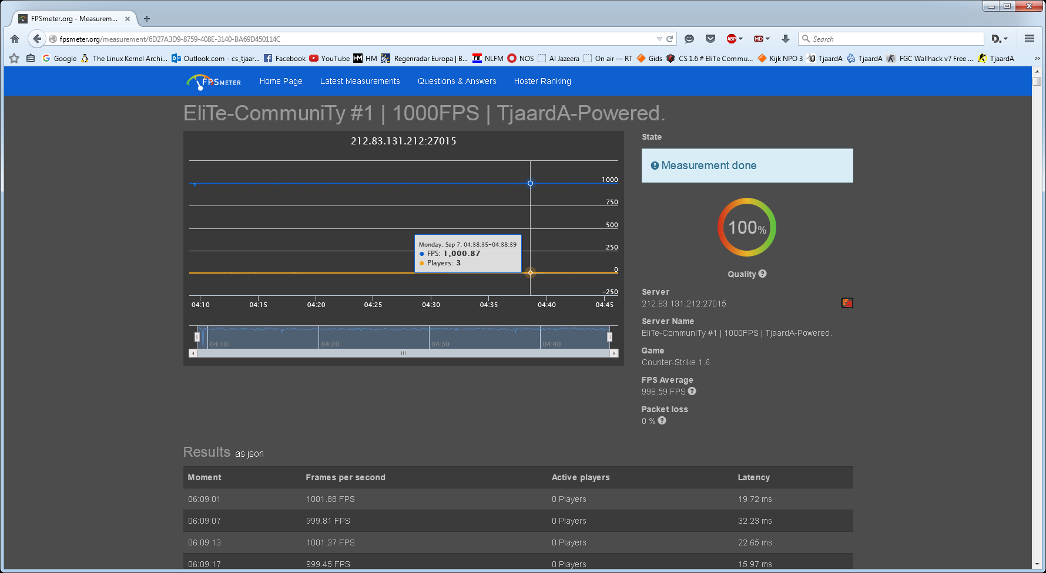
Task: Open the YouTube bookmark
Action: click(x=330, y=58)
